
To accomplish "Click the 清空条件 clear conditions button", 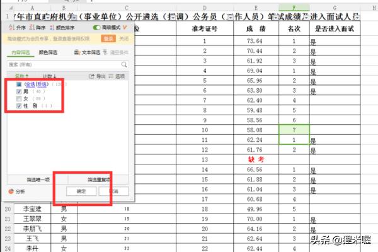I will pyautogui.click(x=116, y=52).
